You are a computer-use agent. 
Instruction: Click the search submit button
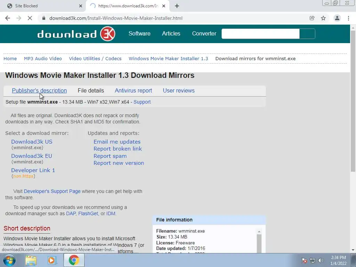[x=307, y=34]
